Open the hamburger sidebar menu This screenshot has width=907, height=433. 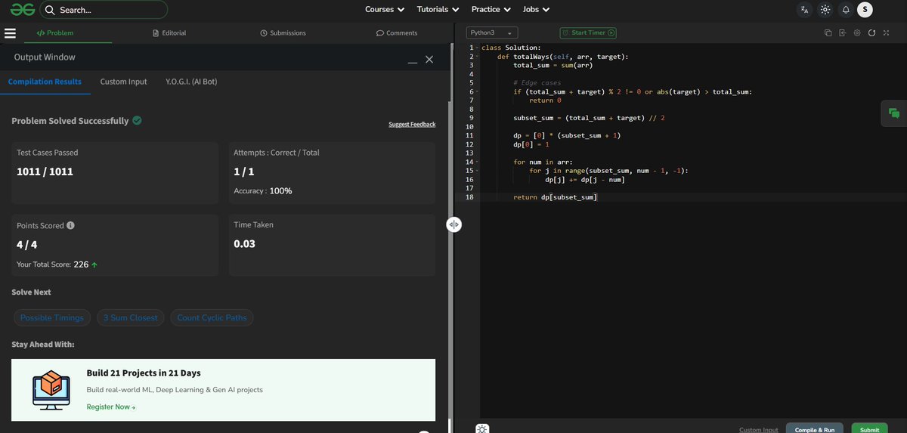11,33
